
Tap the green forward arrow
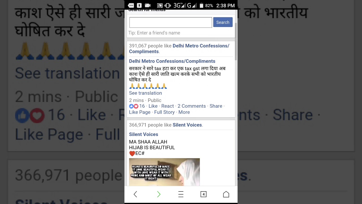[159, 194]
